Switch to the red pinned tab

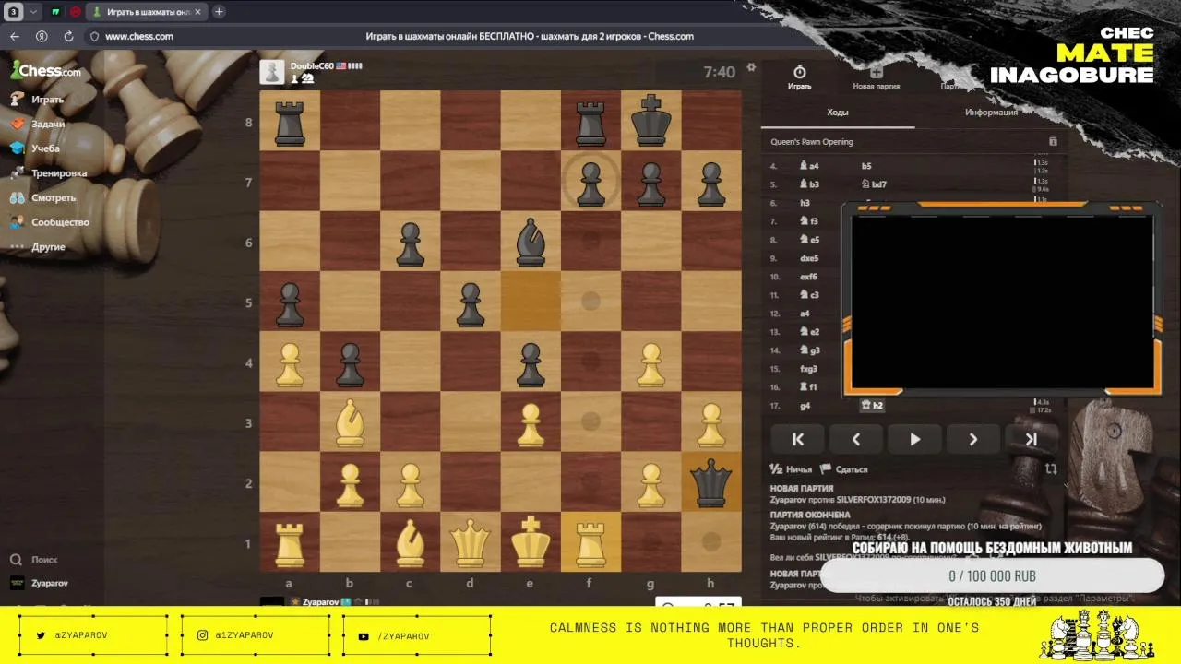pos(75,12)
